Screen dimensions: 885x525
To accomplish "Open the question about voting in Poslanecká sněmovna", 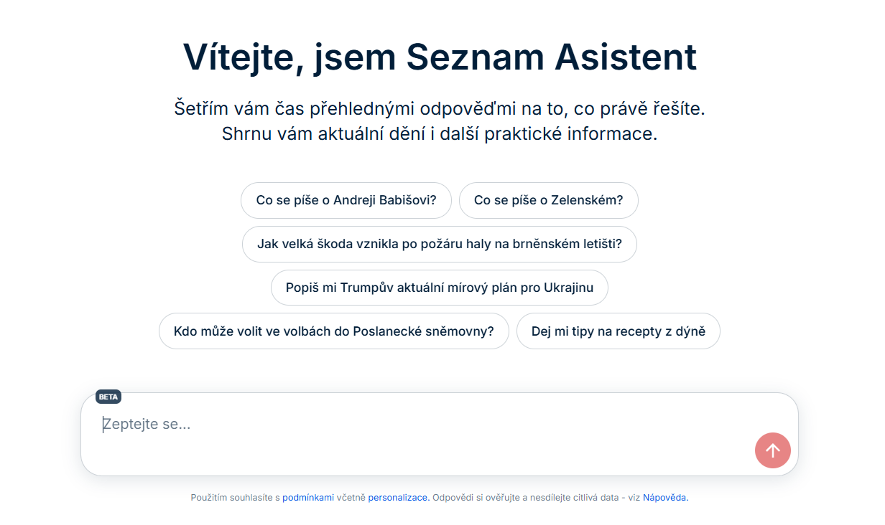I will (x=333, y=331).
